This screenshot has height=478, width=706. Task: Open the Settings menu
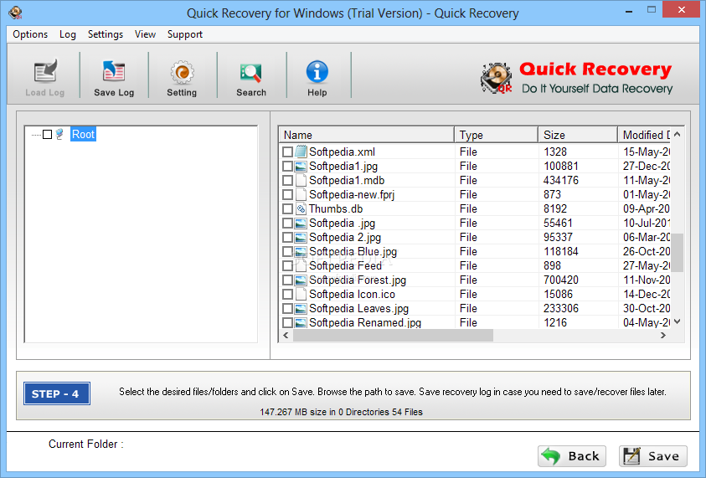tap(106, 34)
